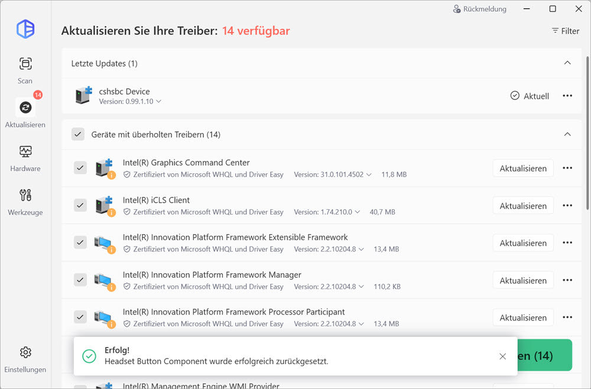Open more options for cshsbc Device
Viewport: 591px width, 389px height.
[567, 96]
